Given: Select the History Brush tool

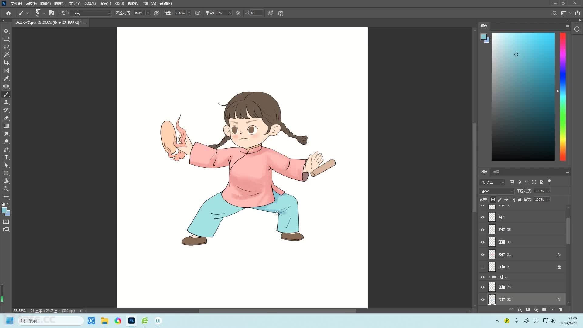Looking at the screenshot, I should (6, 110).
